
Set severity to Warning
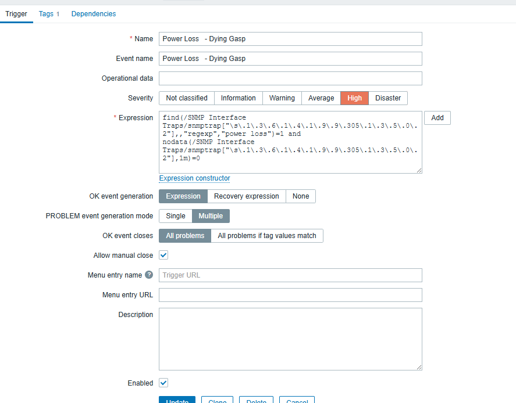click(282, 98)
